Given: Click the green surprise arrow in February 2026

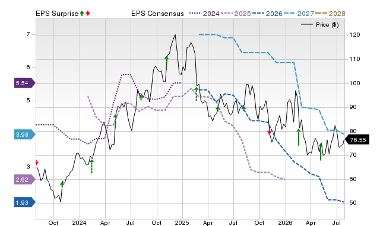Looking at the screenshot, I should coord(299,137).
